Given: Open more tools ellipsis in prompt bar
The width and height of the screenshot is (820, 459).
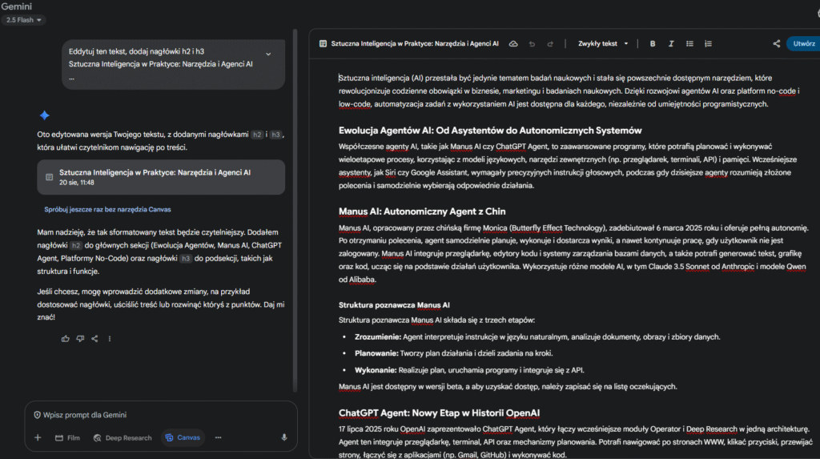Looking at the screenshot, I should tap(218, 437).
